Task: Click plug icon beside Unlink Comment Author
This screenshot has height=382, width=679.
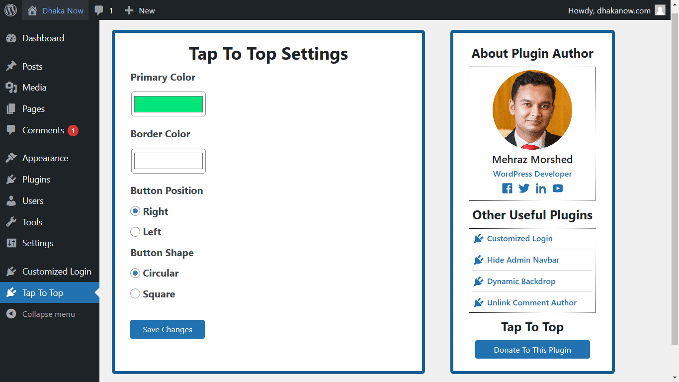Action: point(479,303)
